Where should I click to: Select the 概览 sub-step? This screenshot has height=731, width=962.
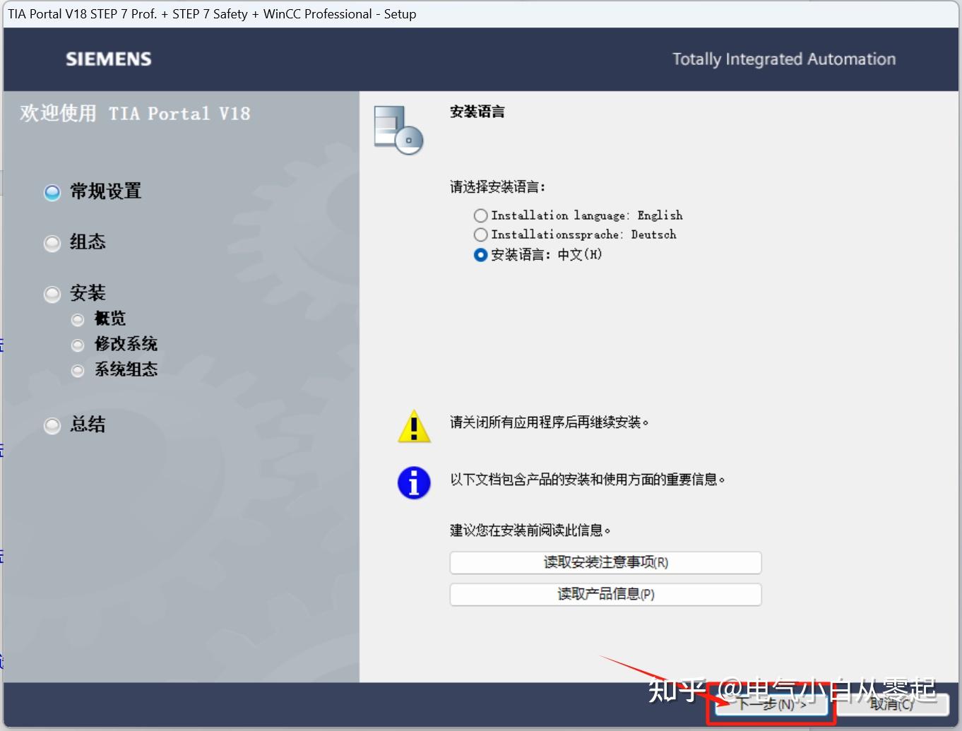coord(78,319)
